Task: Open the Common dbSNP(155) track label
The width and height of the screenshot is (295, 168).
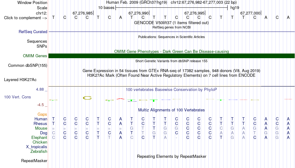Action: pos(27,66)
